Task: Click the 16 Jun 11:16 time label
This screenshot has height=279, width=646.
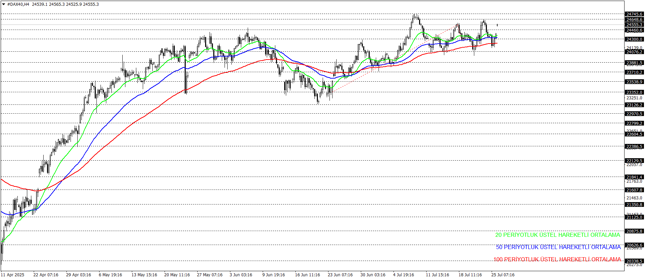Action: [x=307, y=275]
